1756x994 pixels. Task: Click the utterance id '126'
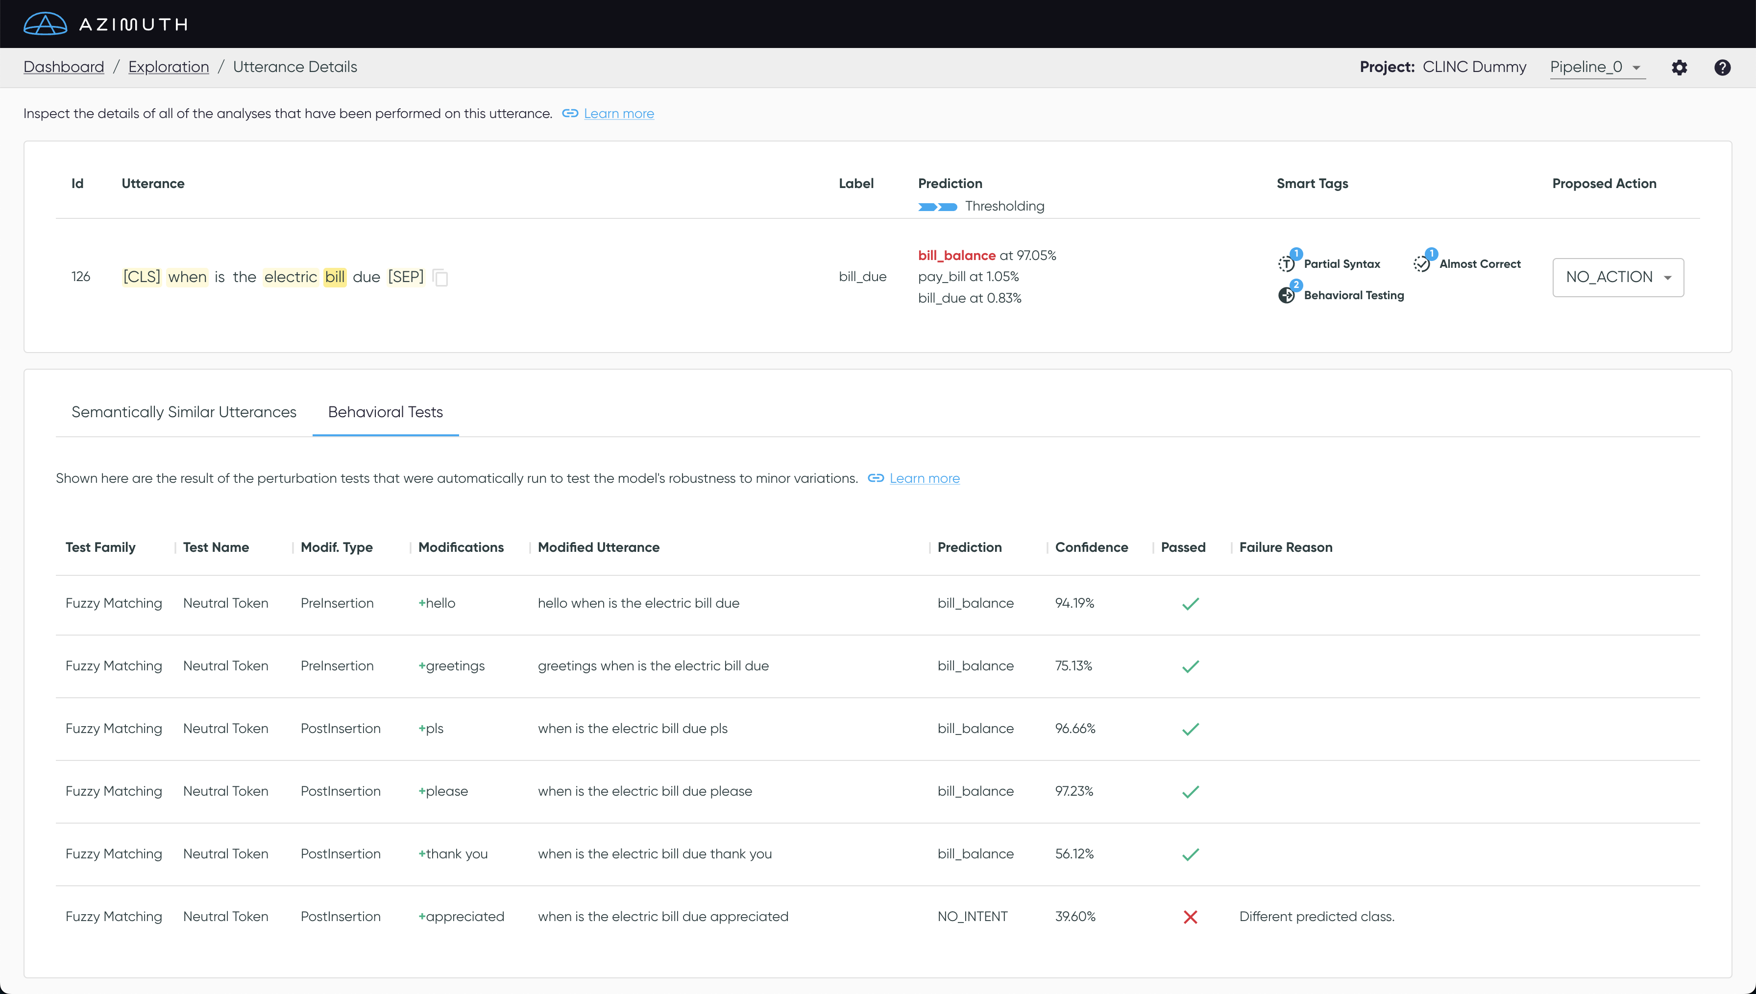pyautogui.click(x=80, y=277)
